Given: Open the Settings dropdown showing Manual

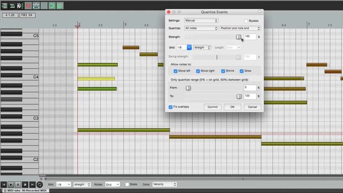Looking at the screenshot, I should [x=201, y=20].
